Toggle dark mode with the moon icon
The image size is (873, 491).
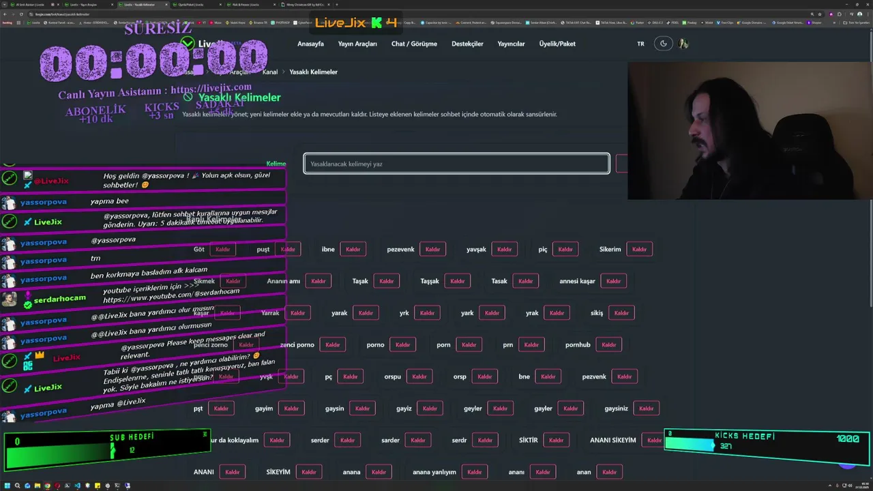[x=663, y=44]
